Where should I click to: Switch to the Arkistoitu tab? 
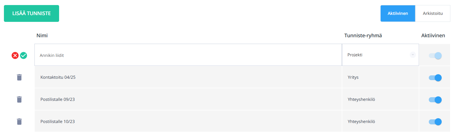[x=433, y=13]
